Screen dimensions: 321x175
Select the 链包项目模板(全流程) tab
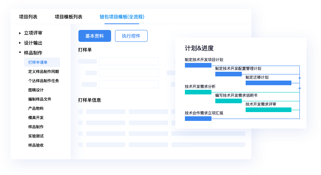(122, 17)
